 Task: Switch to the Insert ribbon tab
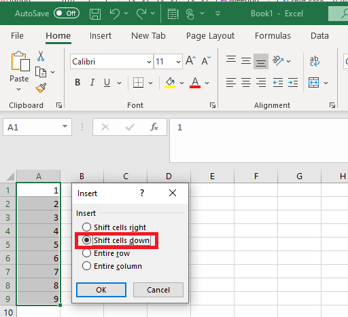[x=101, y=36]
